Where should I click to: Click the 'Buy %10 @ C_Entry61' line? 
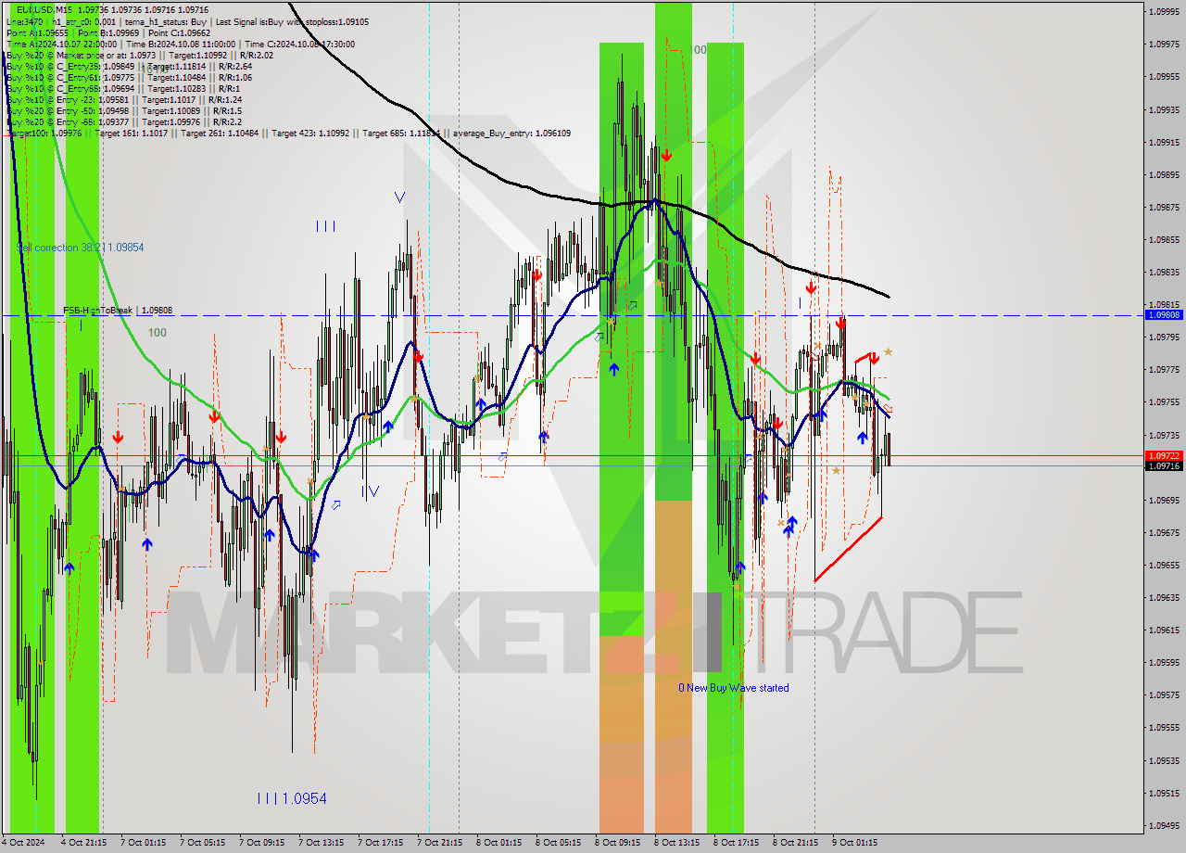click(x=128, y=77)
